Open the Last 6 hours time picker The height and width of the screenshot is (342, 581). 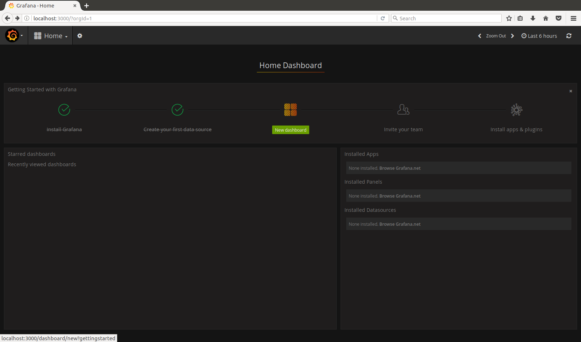(539, 36)
